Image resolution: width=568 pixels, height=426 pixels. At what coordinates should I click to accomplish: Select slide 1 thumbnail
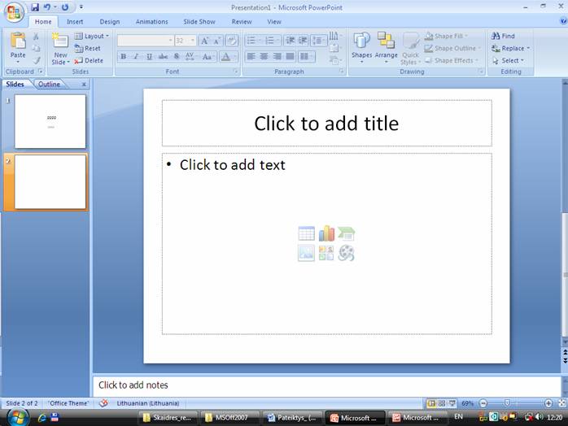point(50,122)
